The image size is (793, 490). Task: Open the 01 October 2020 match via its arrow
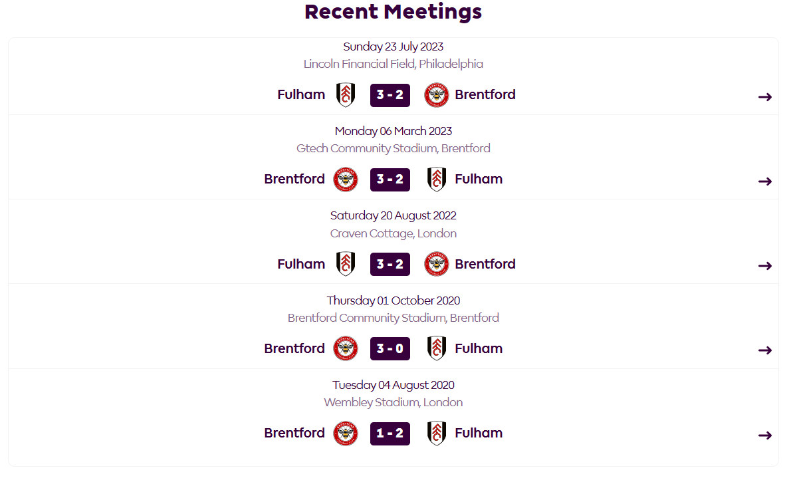coord(764,350)
